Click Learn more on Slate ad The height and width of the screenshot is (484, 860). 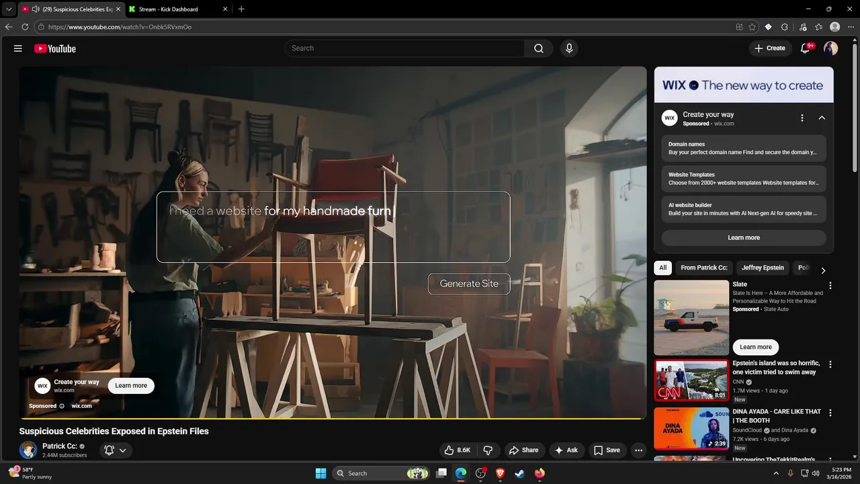pyautogui.click(x=756, y=348)
